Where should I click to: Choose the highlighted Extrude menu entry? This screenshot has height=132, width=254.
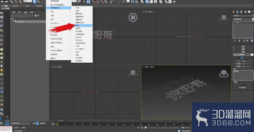(82, 25)
